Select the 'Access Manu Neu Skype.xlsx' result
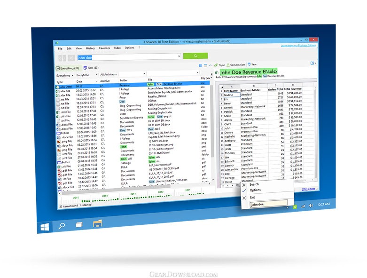367x278 pixels. click(x=164, y=88)
